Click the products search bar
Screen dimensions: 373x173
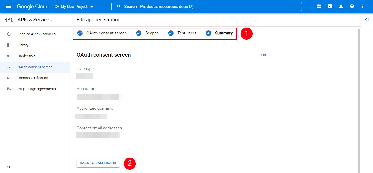coord(206,6)
